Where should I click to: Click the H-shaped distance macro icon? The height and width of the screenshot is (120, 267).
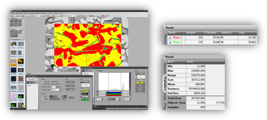16,32
